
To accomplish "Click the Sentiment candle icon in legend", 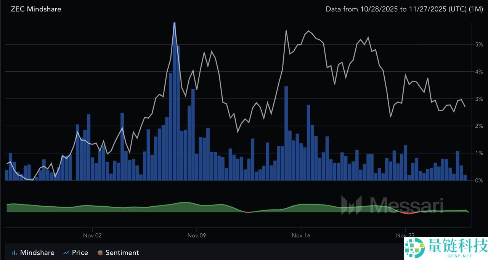I will [100, 252].
